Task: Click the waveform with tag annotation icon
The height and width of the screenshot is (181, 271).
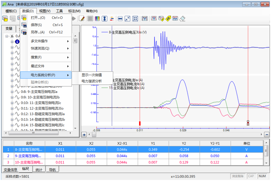Action: click(161, 18)
